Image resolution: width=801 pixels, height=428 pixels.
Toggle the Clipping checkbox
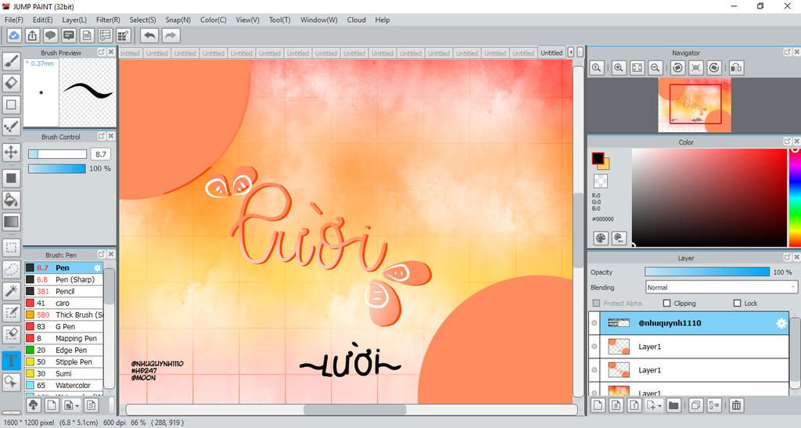click(666, 304)
